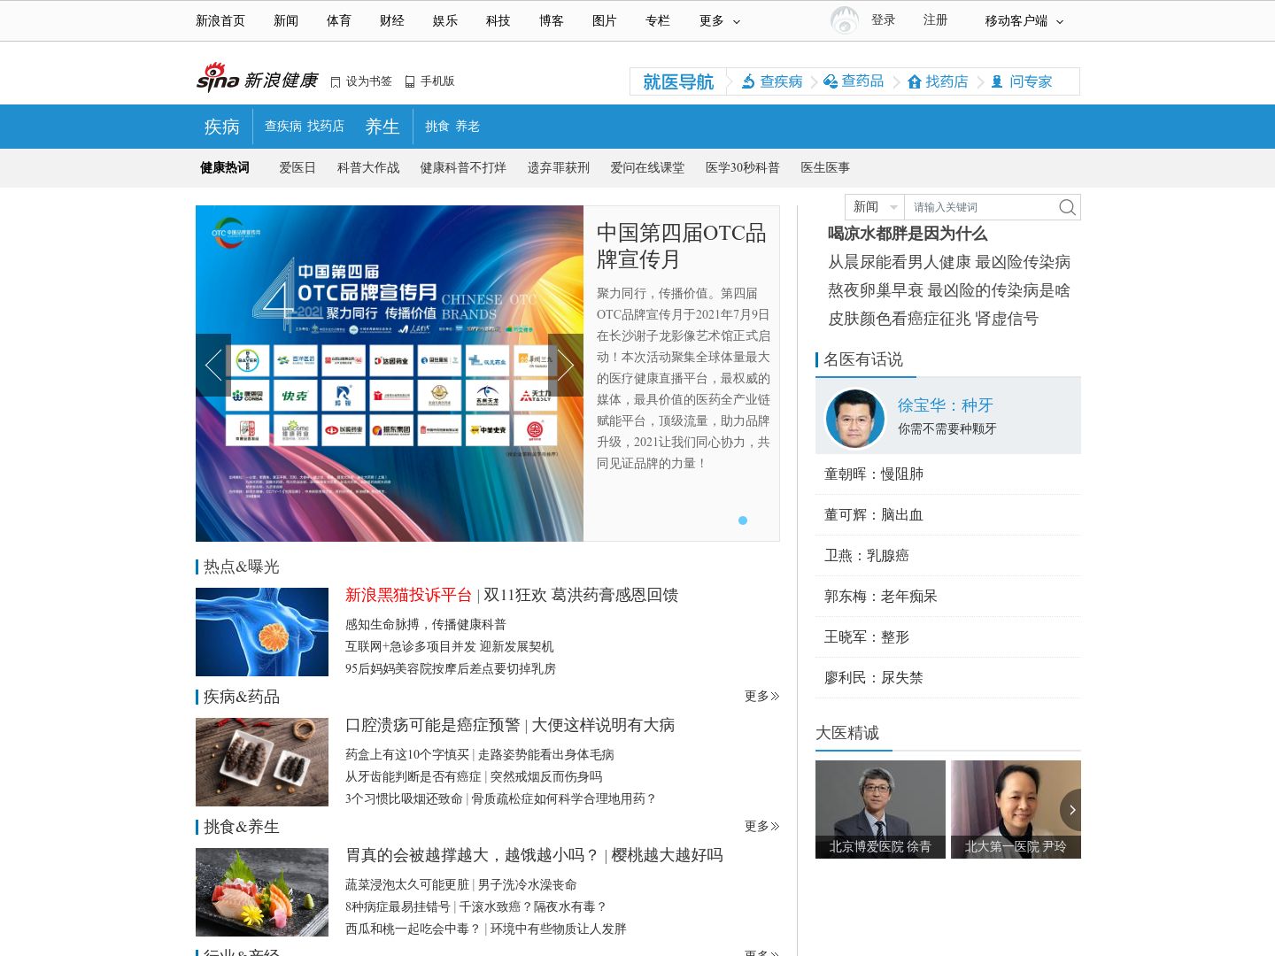Click the 北大第一医院 尹玲 photo
The width and height of the screenshot is (1275, 956).
click(x=1016, y=809)
